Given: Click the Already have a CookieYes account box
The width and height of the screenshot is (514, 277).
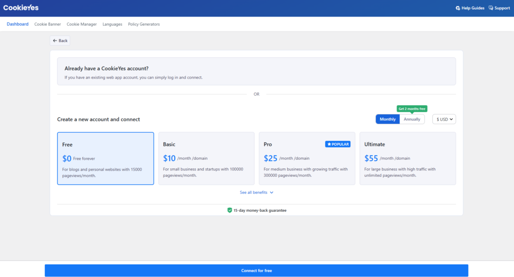Looking at the screenshot, I should (x=256, y=71).
